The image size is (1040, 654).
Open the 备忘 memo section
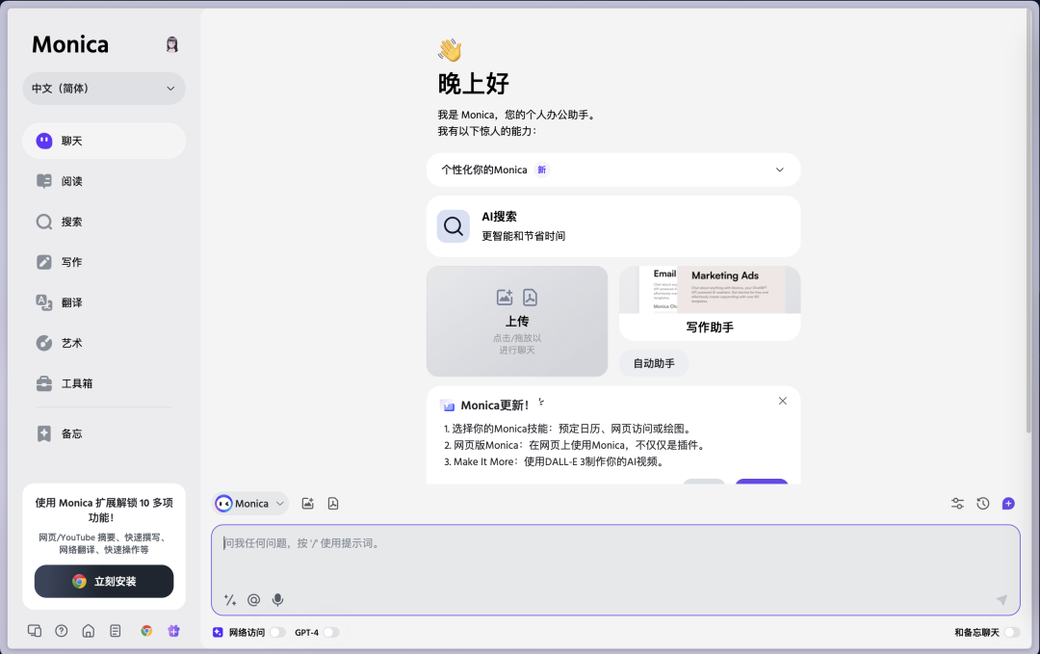tap(103, 433)
